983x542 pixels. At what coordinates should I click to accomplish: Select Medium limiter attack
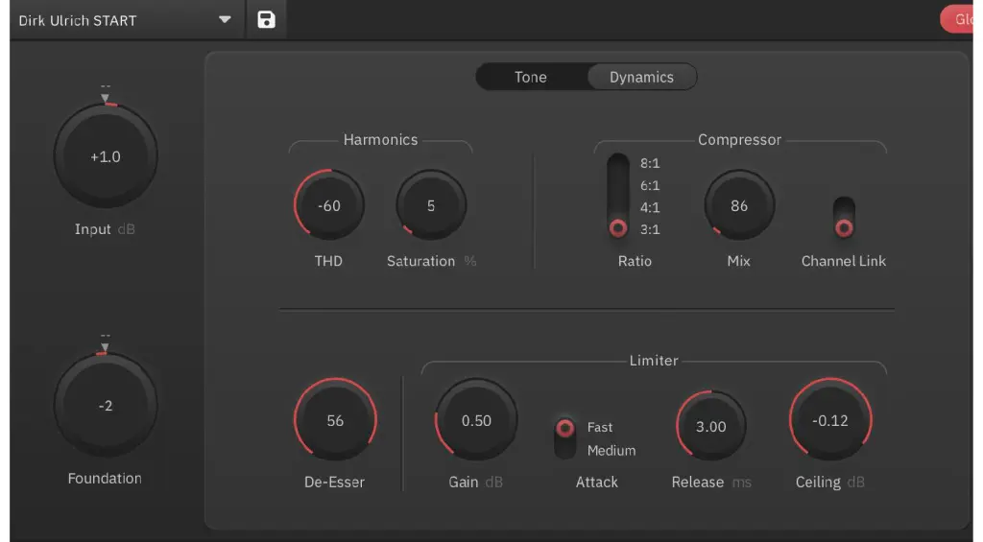[611, 450]
